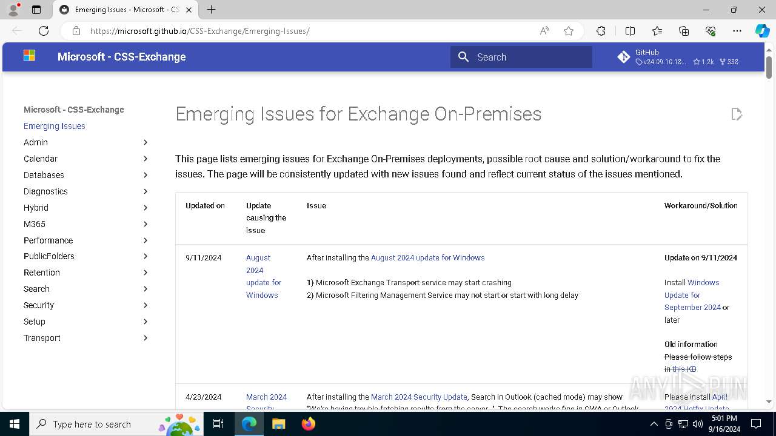Open Task View on taskbar
This screenshot has height=436, width=776.
pyautogui.click(x=219, y=424)
